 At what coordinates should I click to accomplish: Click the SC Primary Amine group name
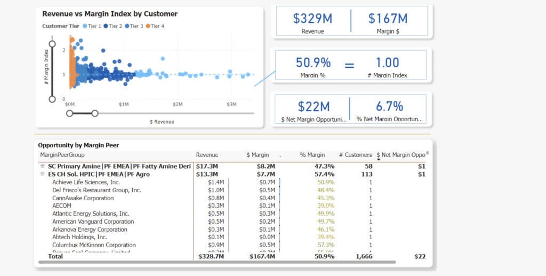[119, 167]
